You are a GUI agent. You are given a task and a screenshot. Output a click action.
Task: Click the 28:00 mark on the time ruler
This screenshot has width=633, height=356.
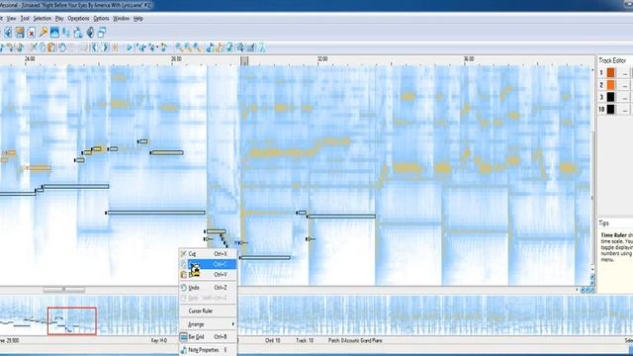tap(176, 59)
